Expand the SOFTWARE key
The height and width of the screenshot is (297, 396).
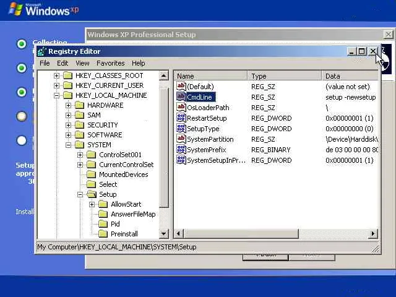[68, 135]
